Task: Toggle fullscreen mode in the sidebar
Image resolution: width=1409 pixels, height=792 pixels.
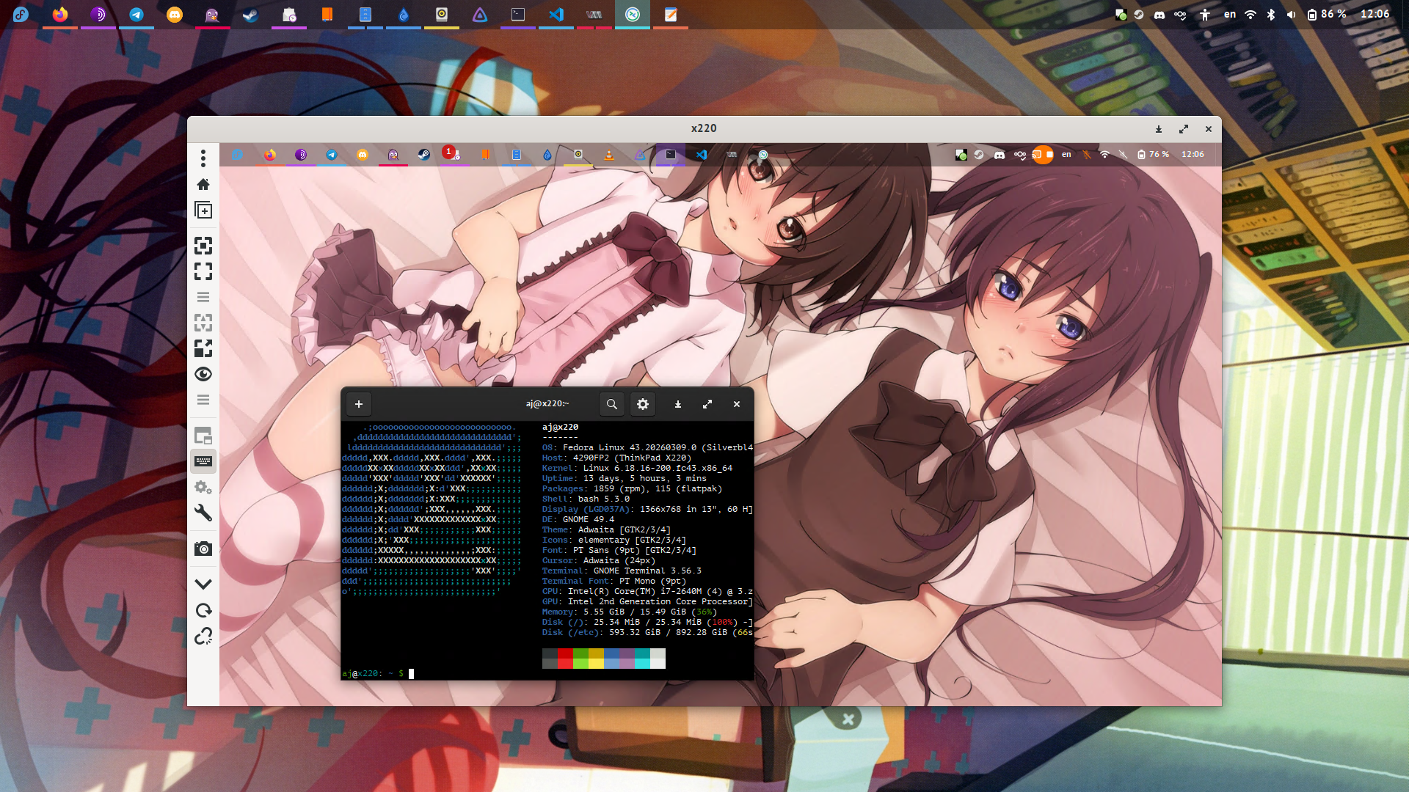Action: (x=203, y=271)
